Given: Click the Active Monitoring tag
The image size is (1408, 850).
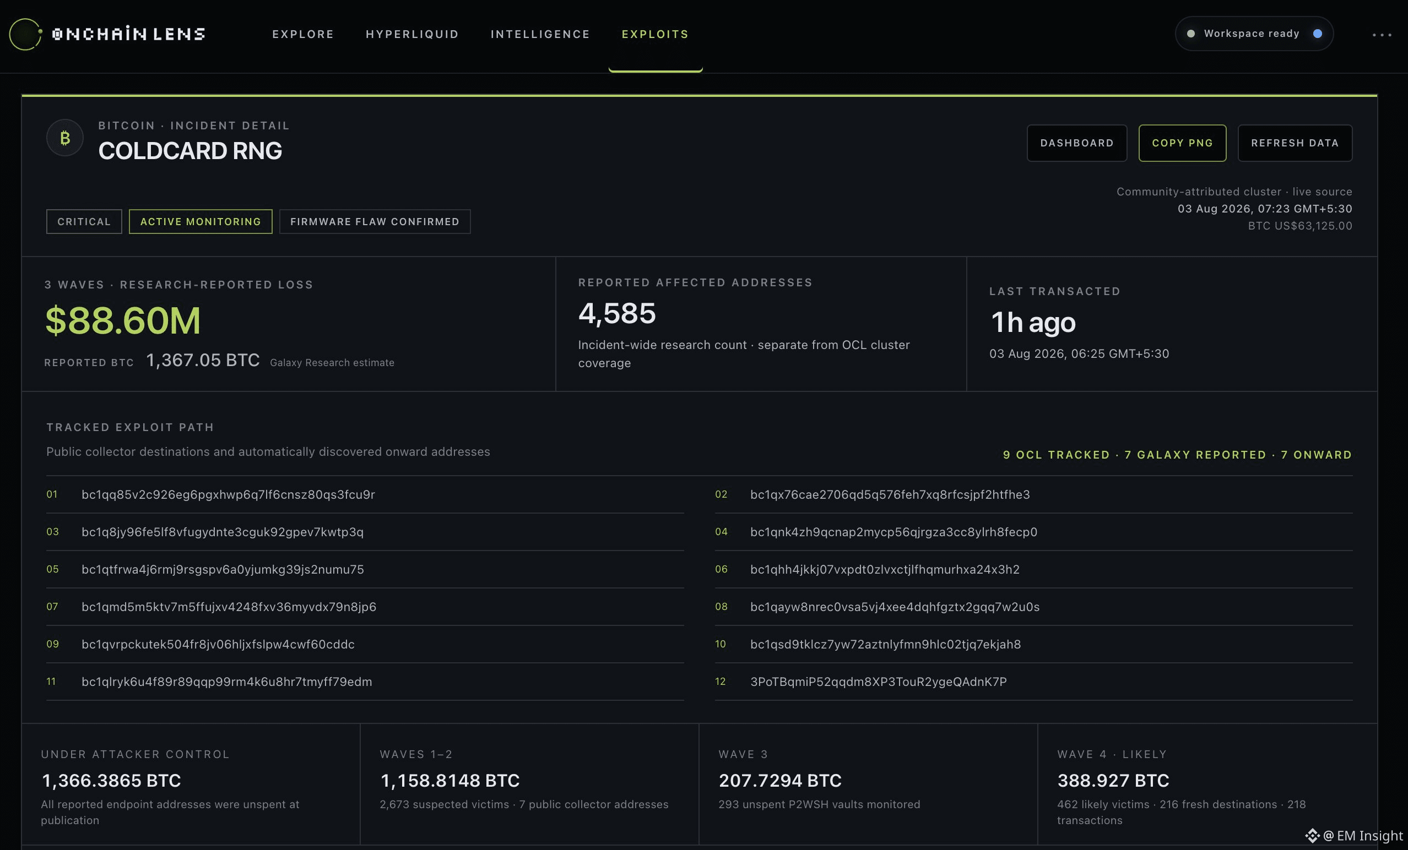Looking at the screenshot, I should [x=201, y=222].
